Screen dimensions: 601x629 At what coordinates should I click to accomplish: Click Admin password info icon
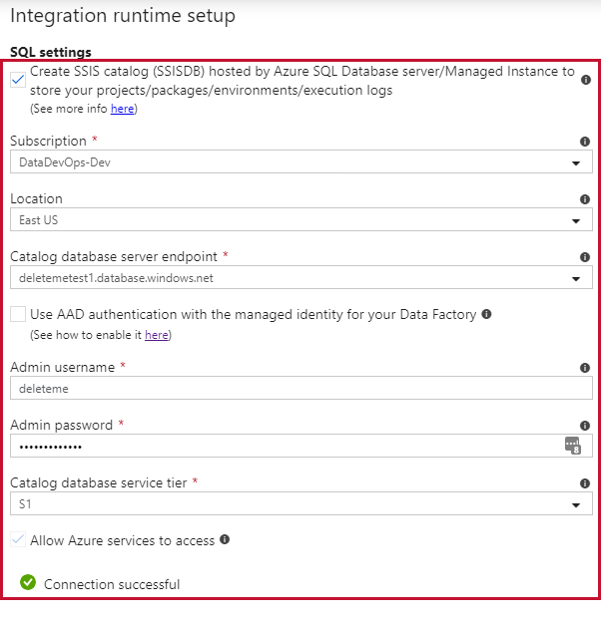[x=586, y=426]
